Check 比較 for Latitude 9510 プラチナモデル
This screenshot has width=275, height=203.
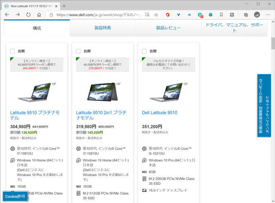12,51
